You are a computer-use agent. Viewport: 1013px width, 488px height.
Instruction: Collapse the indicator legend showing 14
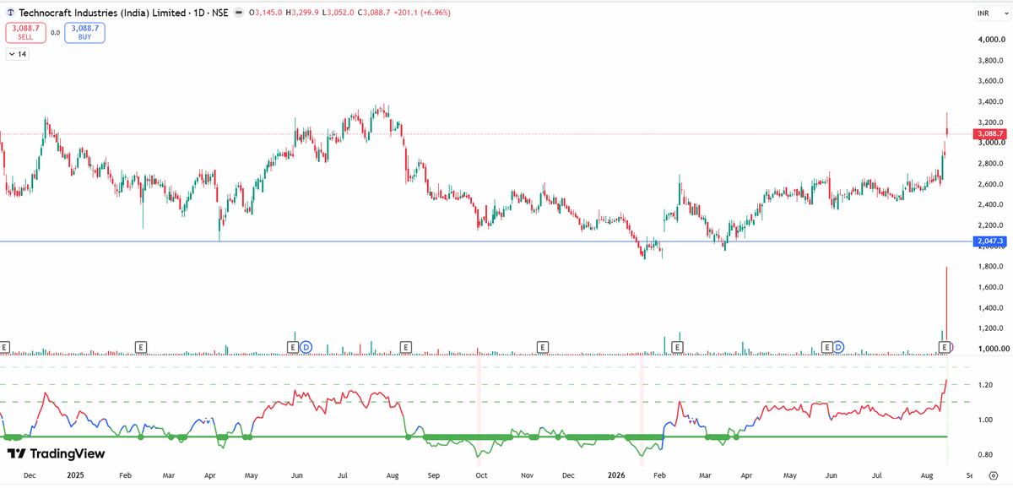(x=18, y=54)
